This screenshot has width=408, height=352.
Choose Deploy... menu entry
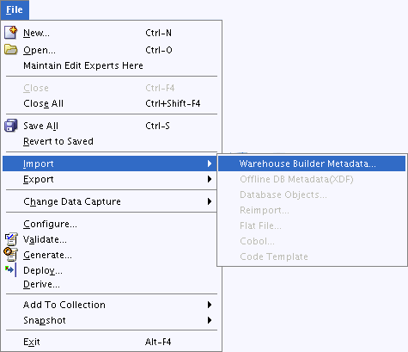point(43,270)
